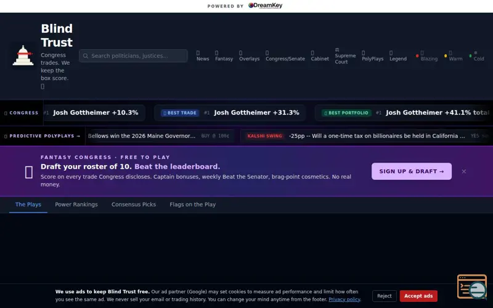Select the Blazing heat indicator
This screenshot has width=493, height=308.
426,56
